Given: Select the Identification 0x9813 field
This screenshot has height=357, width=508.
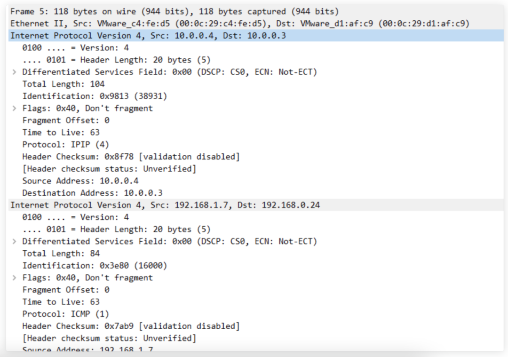Looking at the screenshot, I should click(94, 96).
